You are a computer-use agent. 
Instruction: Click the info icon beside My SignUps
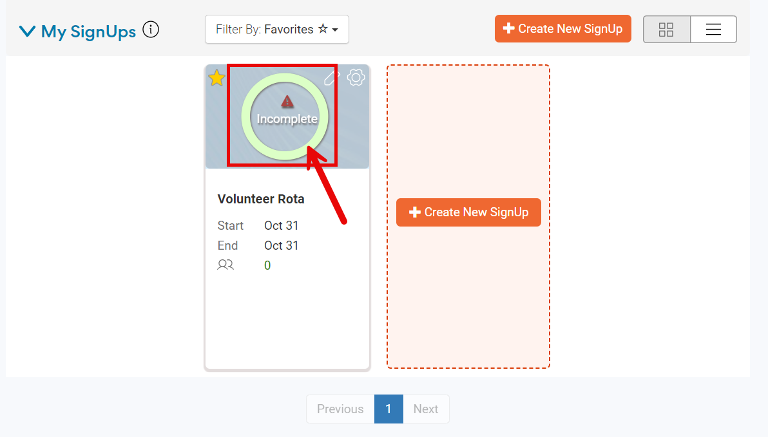(x=151, y=30)
